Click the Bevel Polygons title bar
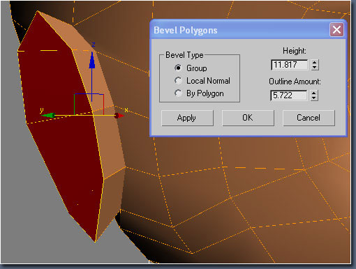 (239, 30)
